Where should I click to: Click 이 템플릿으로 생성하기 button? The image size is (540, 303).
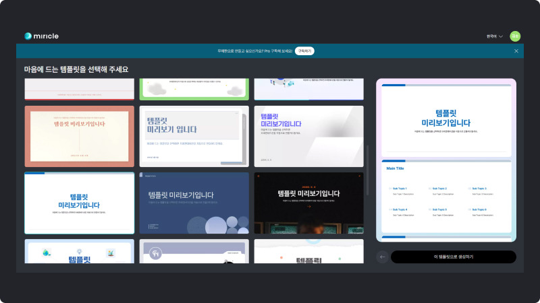coord(453,257)
